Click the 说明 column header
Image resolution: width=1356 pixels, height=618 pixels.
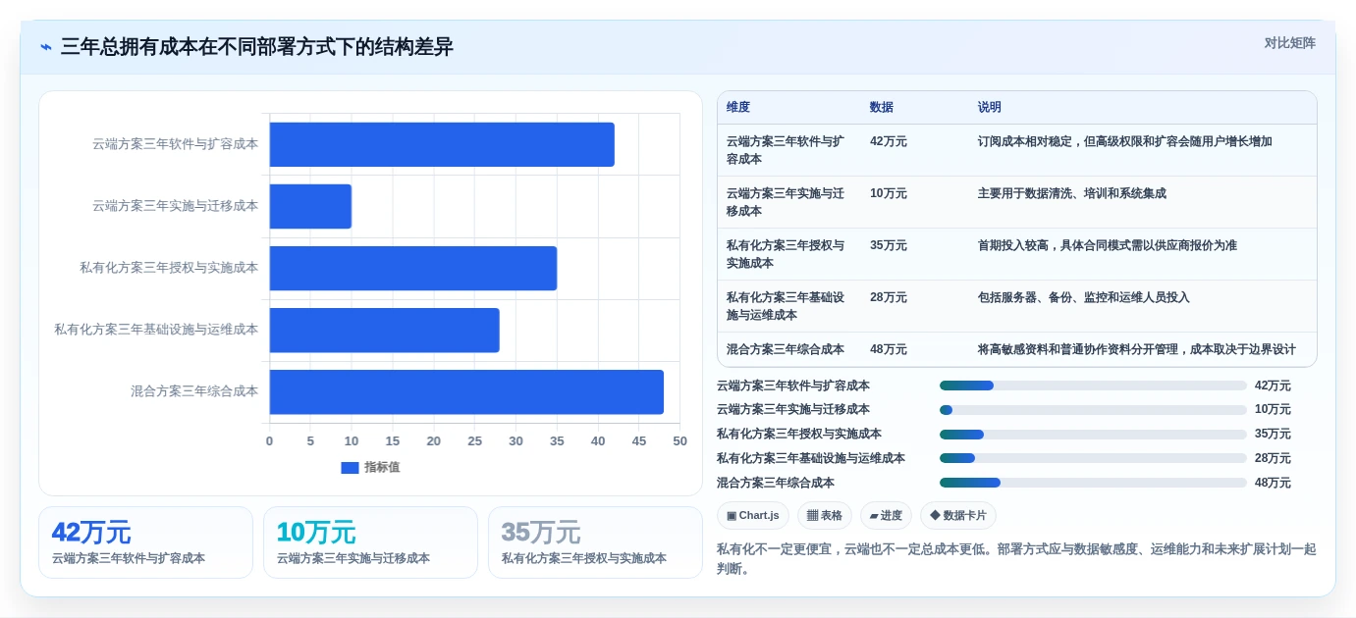pyautogui.click(x=990, y=108)
